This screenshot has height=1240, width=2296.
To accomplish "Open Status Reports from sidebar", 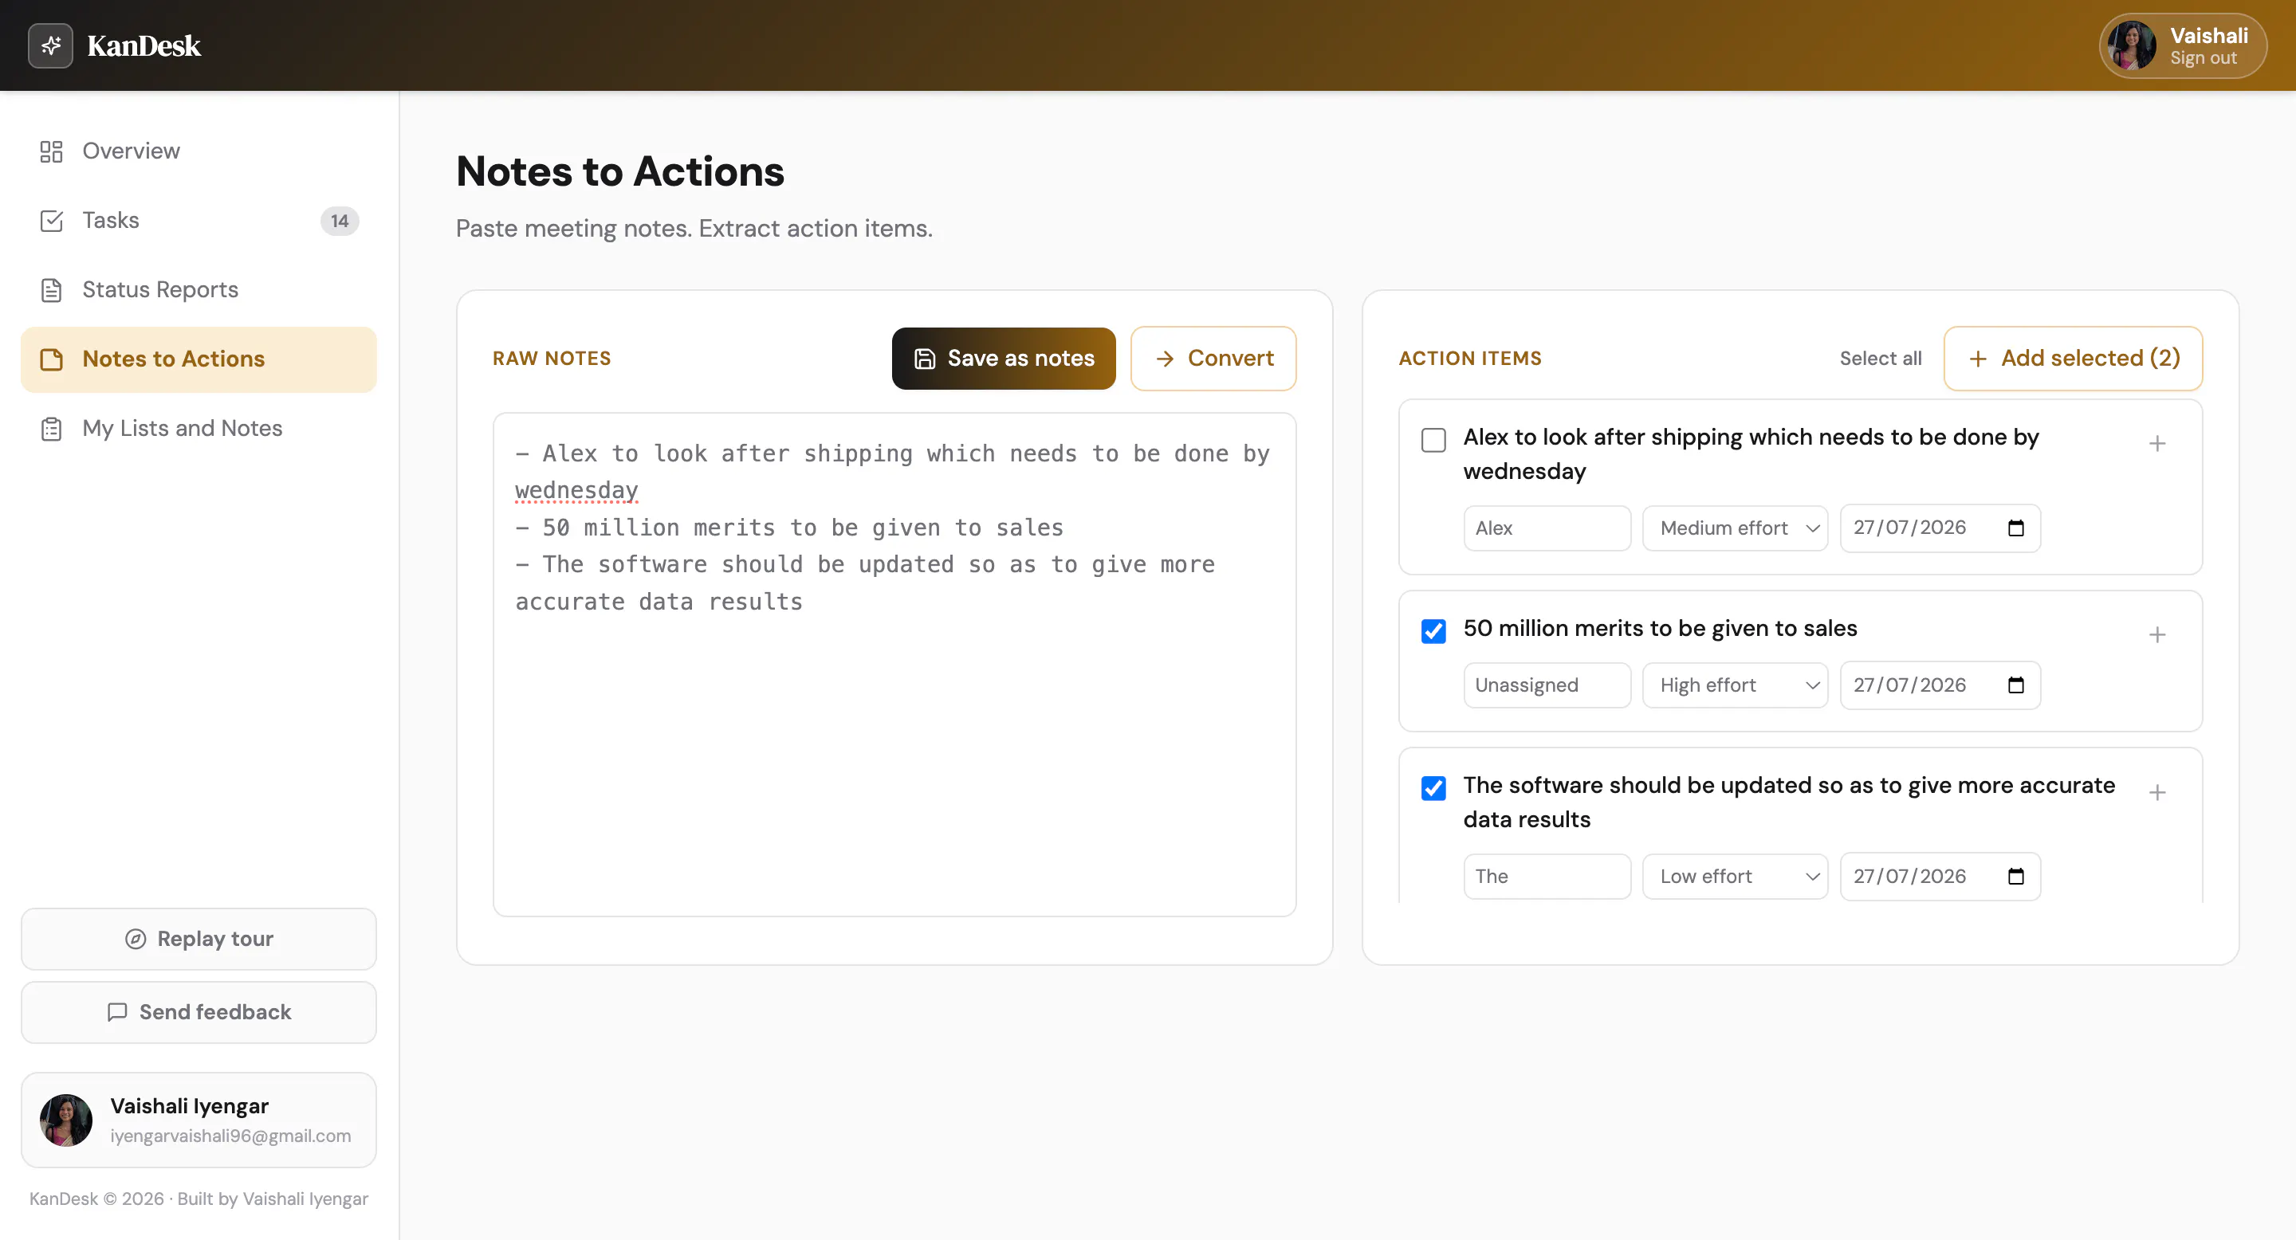I will [x=199, y=290].
